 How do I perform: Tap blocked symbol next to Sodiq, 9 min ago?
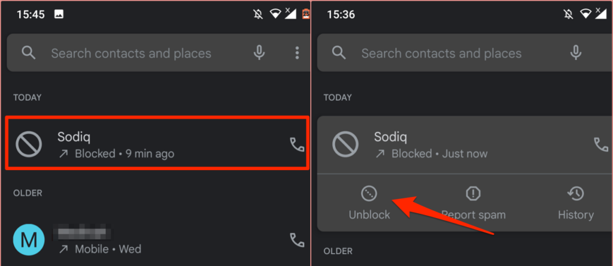[29, 144]
